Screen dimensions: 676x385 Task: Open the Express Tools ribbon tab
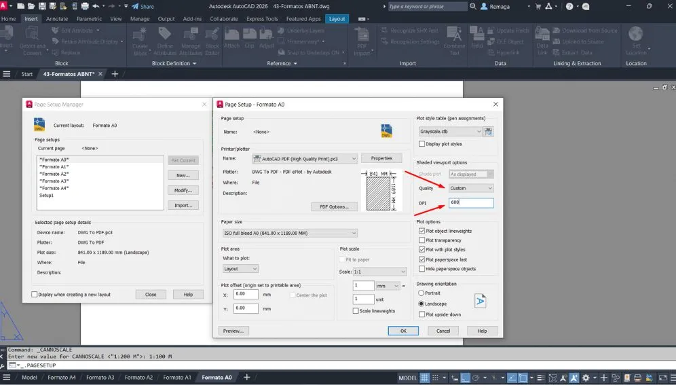point(262,19)
